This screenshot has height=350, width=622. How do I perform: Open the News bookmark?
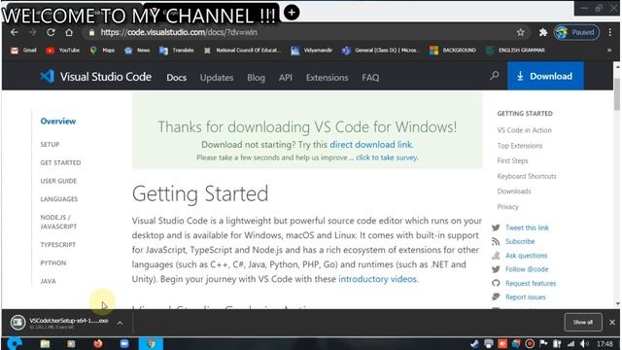(137, 51)
